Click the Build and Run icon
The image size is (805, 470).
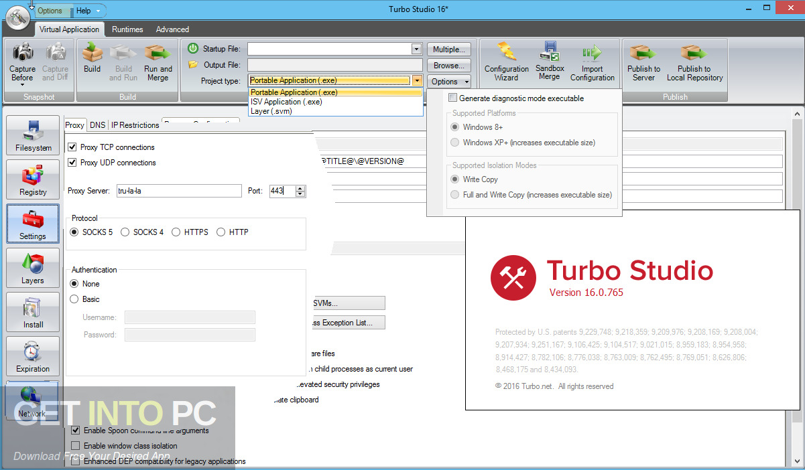123,52
